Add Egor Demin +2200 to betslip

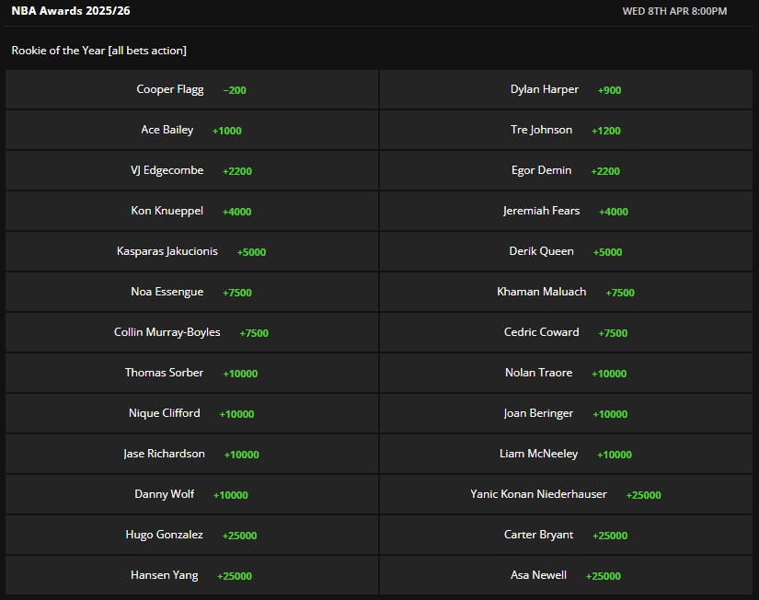pos(566,170)
